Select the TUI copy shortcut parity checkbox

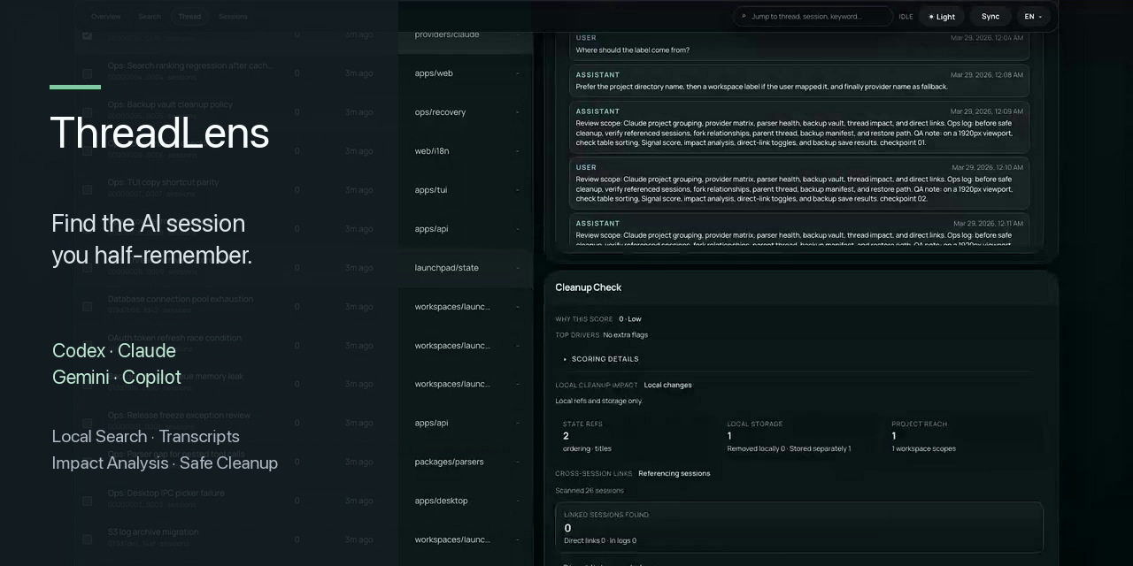tap(88, 190)
